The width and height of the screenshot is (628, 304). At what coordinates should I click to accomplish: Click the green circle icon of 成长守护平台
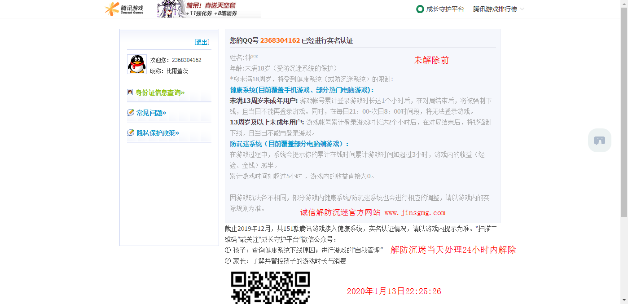(419, 9)
